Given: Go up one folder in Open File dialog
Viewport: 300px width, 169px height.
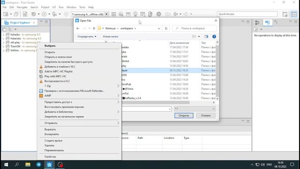Looking at the screenshot, I should click(x=94, y=28).
